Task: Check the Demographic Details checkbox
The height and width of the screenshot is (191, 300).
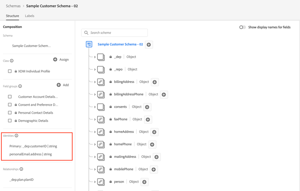Action: pos(10,120)
